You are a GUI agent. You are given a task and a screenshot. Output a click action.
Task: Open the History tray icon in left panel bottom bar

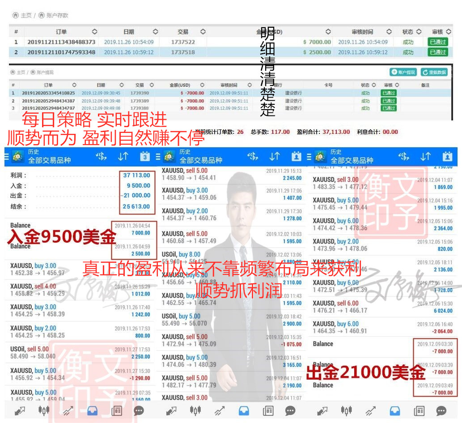[92, 410]
